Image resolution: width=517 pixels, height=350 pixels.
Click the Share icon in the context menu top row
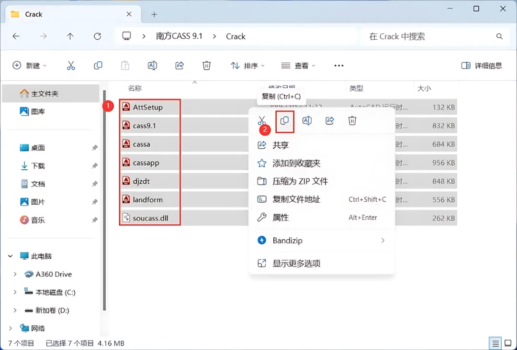pyautogui.click(x=330, y=120)
